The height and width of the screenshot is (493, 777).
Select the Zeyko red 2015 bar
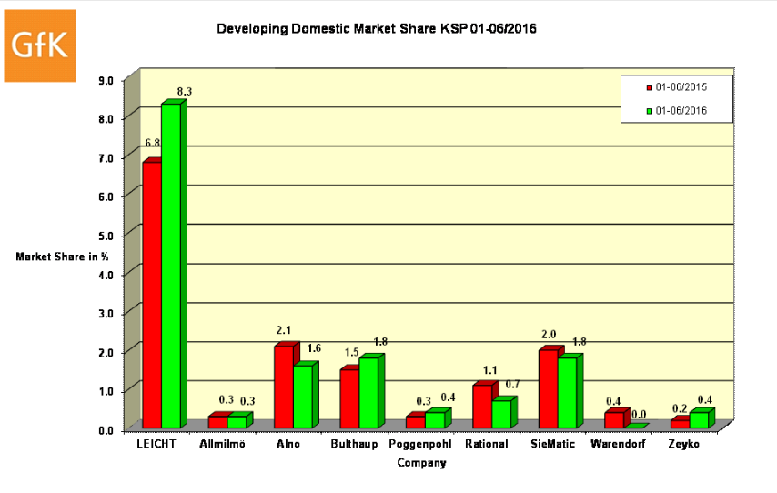[681, 424]
